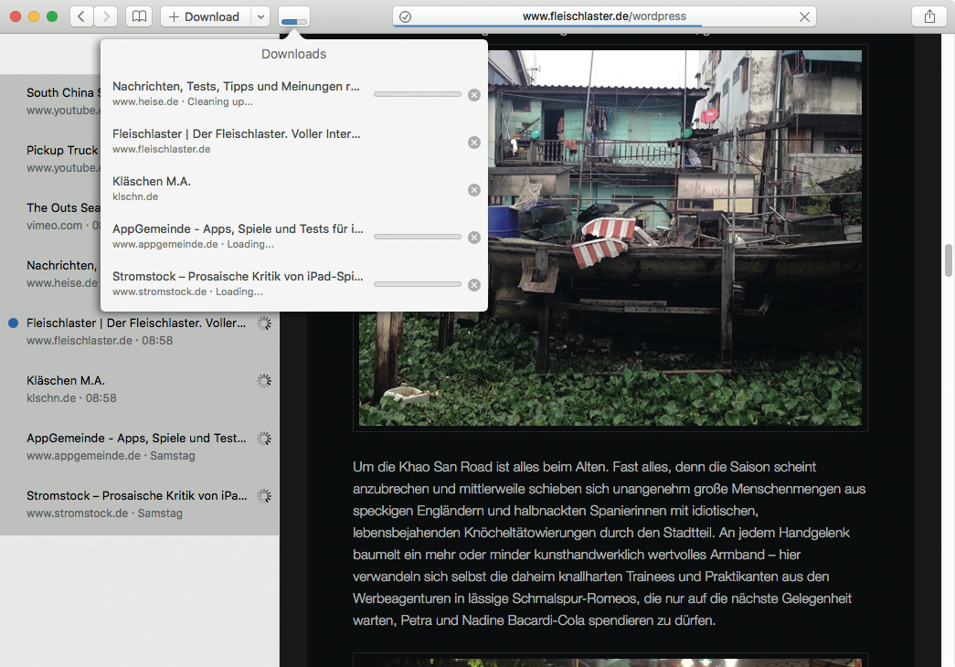Cancel the Fleischlaster download in popover
955x667 pixels.
pyautogui.click(x=474, y=143)
